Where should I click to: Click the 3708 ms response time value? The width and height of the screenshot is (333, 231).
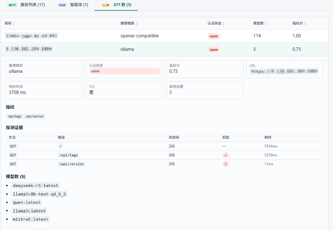point(17,92)
